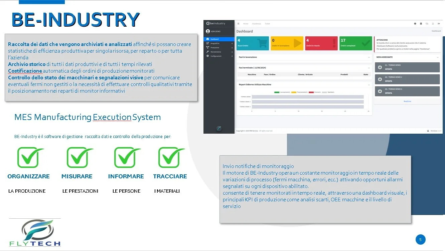
Task: Click the ATTENZIONE notice heading
Action: [382, 40]
